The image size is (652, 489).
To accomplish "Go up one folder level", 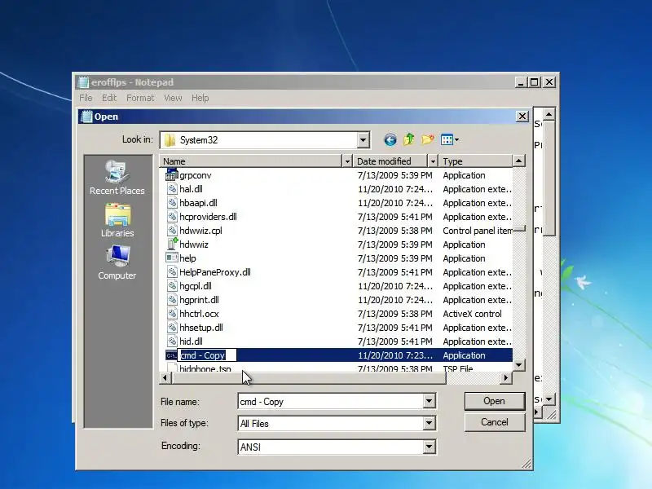I will (x=409, y=139).
